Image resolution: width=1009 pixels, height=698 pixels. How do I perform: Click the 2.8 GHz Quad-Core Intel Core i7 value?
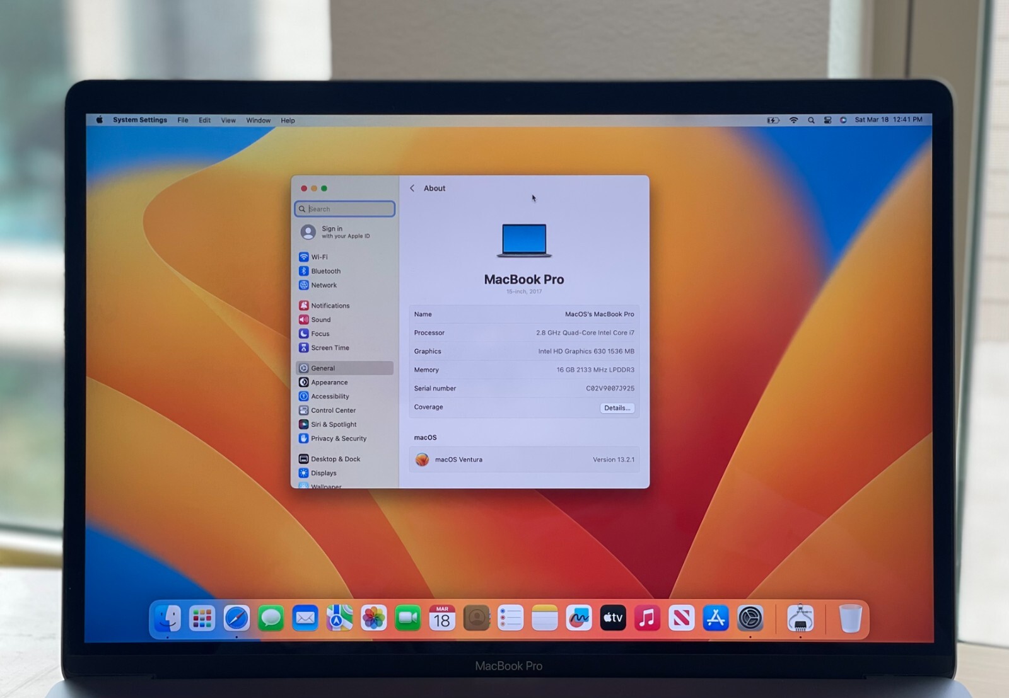585,333
